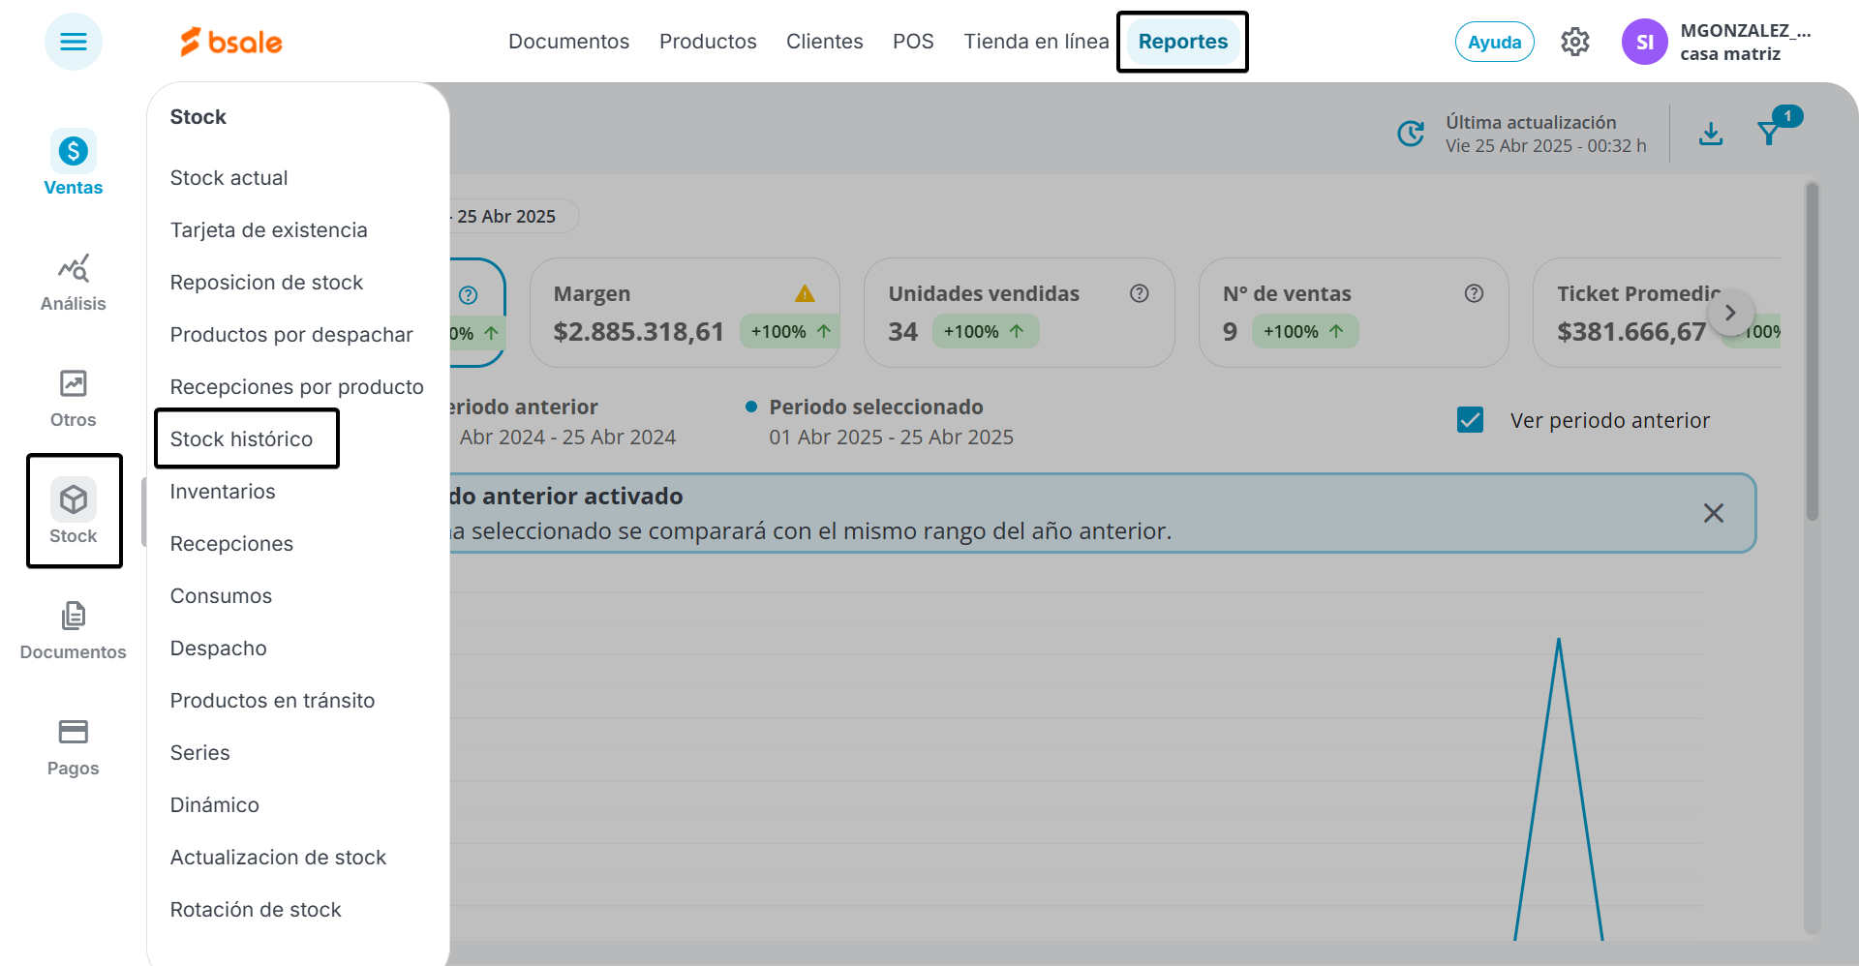This screenshot has width=1859, height=966.
Task: Click the download report icon
Action: [1711, 134]
